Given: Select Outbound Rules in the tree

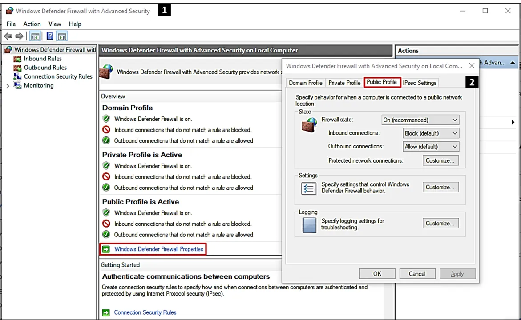Looking at the screenshot, I should (45, 68).
